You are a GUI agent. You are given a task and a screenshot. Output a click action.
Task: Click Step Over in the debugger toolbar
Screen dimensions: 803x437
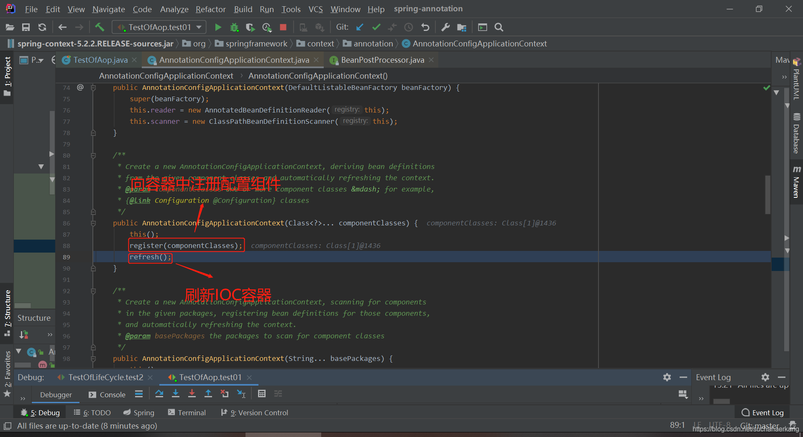(159, 394)
